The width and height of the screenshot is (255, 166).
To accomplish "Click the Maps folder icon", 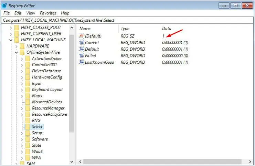I will coord(28,96).
